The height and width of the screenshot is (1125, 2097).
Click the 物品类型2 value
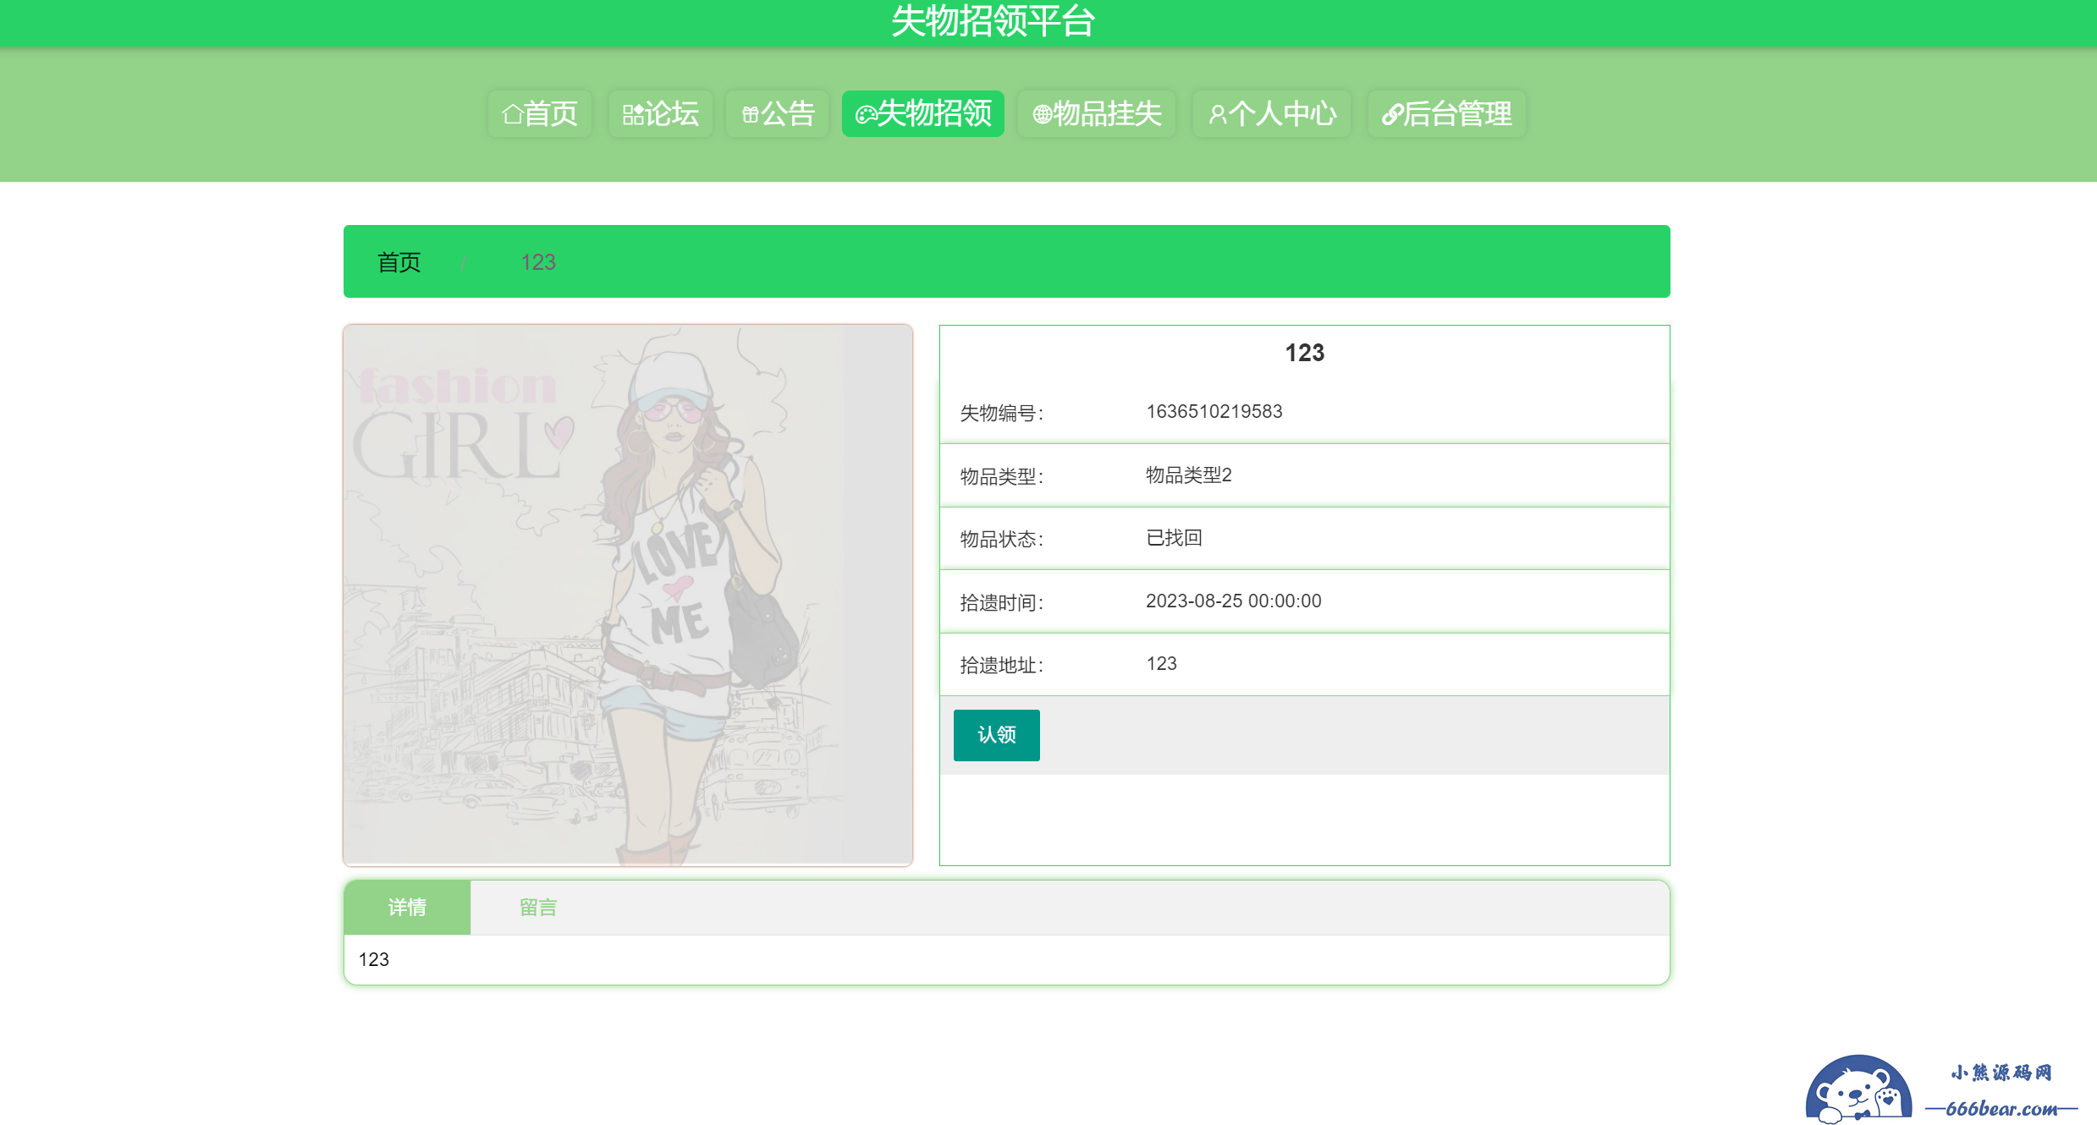point(1189,475)
